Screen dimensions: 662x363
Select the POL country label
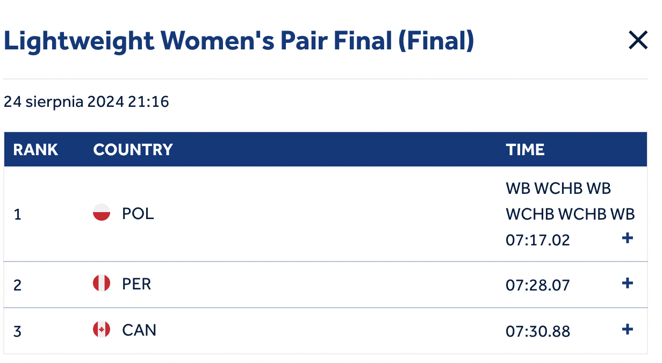(x=138, y=214)
